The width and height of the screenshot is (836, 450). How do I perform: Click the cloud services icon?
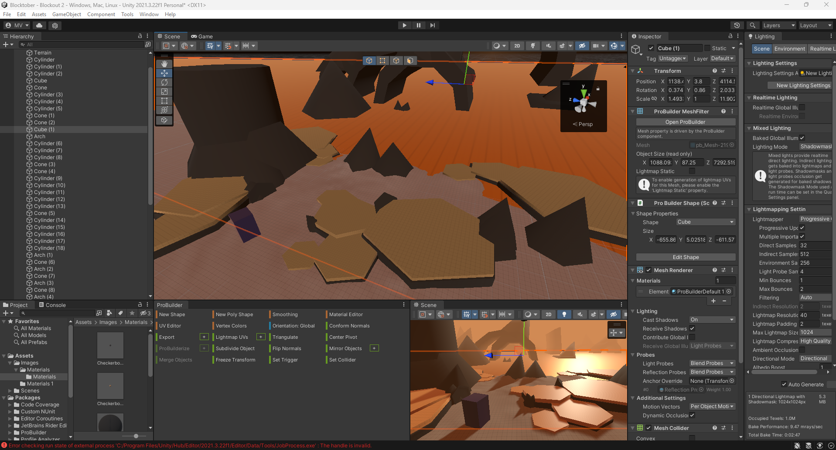[x=39, y=25]
